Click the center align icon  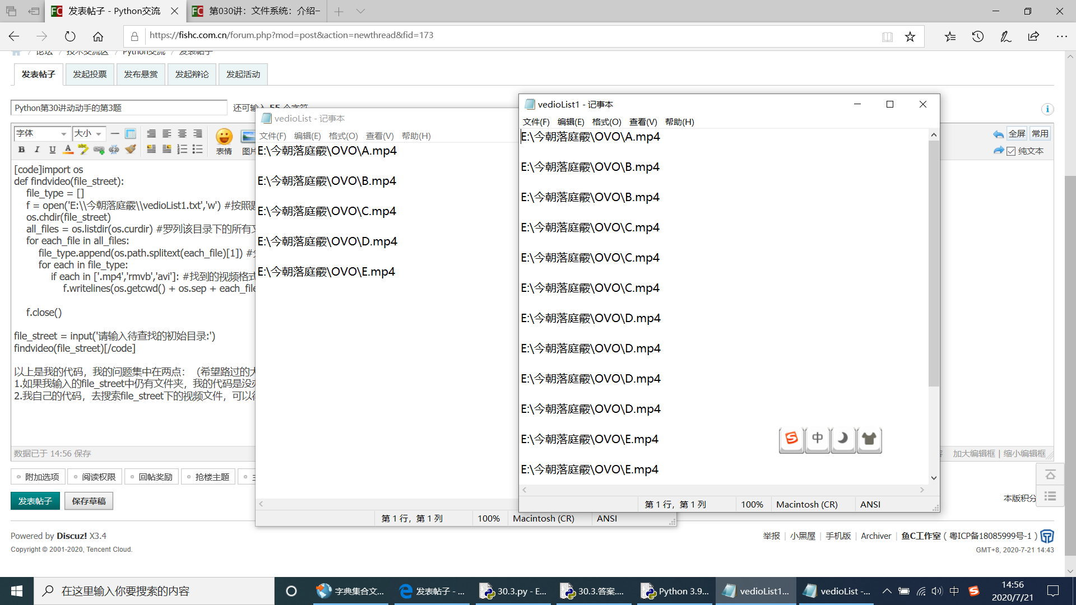tap(182, 133)
